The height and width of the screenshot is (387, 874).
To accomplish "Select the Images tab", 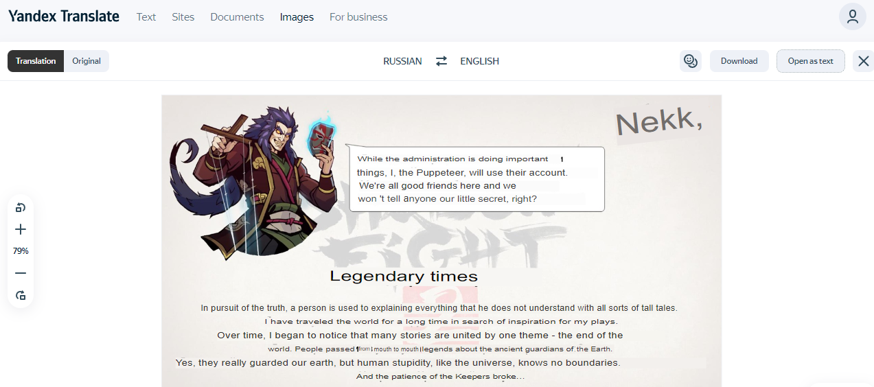I will point(297,17).
